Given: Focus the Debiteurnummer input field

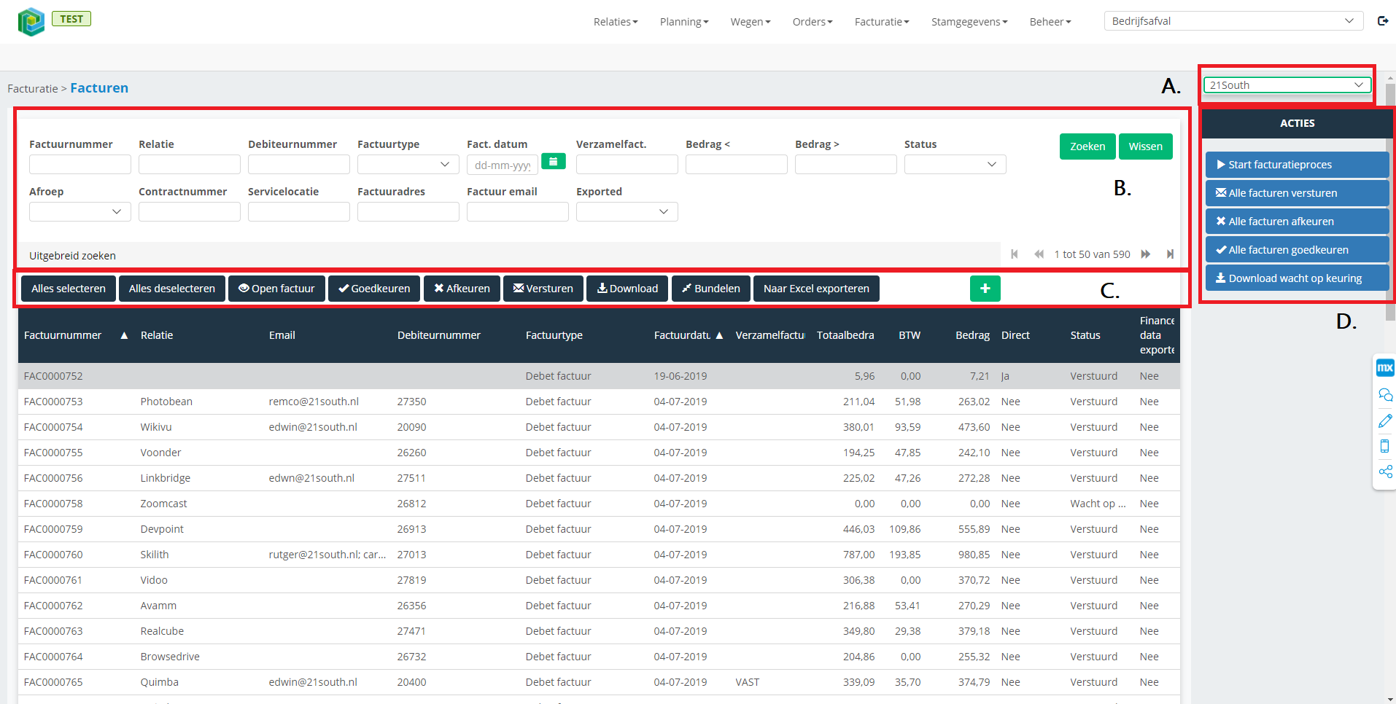Looking at the screenshot, I should (x=298, y=165).
